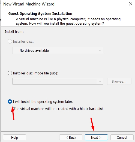Click the New Virtual Machine Wizard title bar
This screenshot has height=142, width=135.
pyautogui.click(x=29, y=4)
